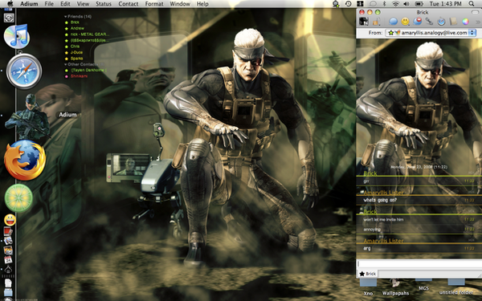The image size is (482, 301).
Task: Toggle the padlock encryption icon
Action: [376, 22]
